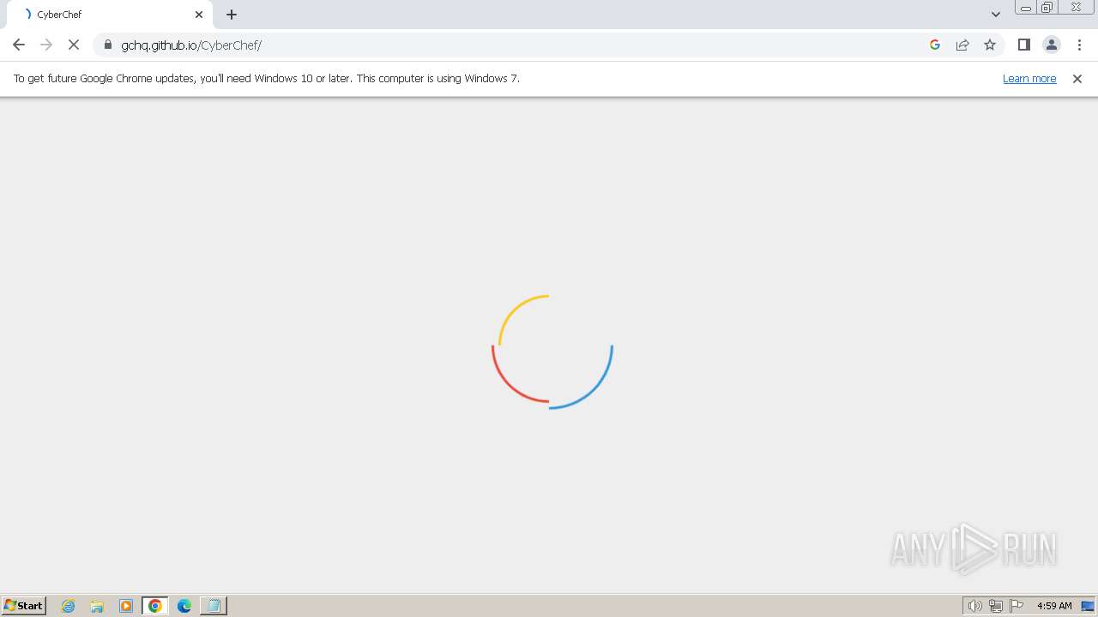The width and height of the screenshot is (1098, 617).
Task: Switch to Google Chrome in the taskbar
Action: coord(155,606)
